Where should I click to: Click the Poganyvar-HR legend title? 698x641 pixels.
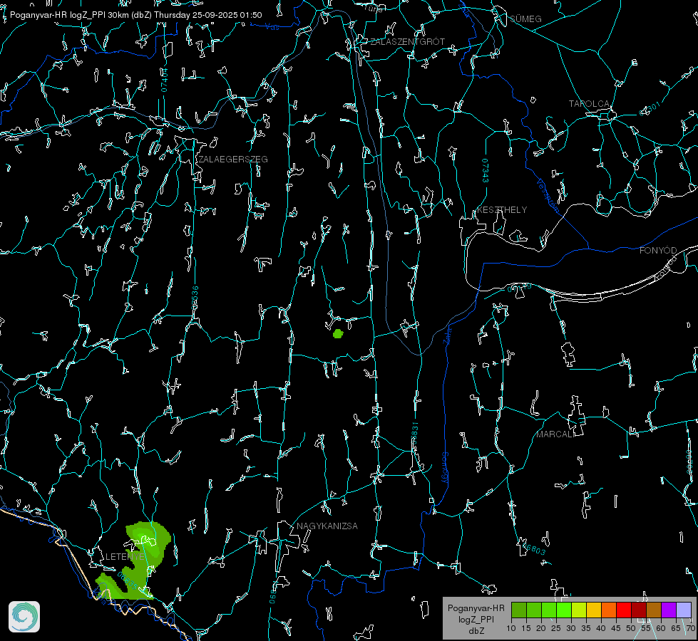click(476, 608)
